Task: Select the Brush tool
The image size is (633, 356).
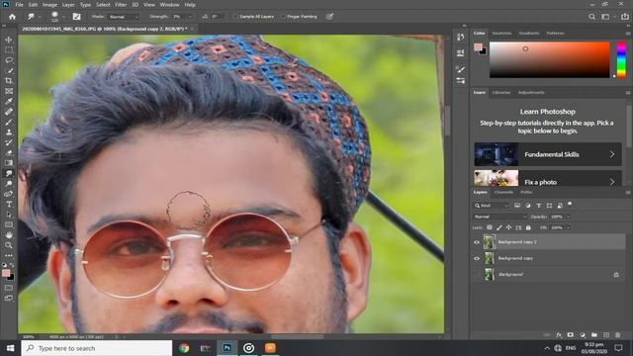Action: click(x=9, y=122)
